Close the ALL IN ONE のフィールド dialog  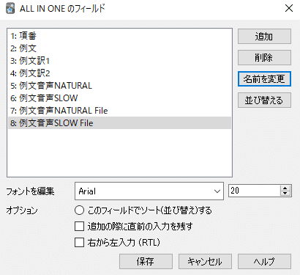(289, 8)
